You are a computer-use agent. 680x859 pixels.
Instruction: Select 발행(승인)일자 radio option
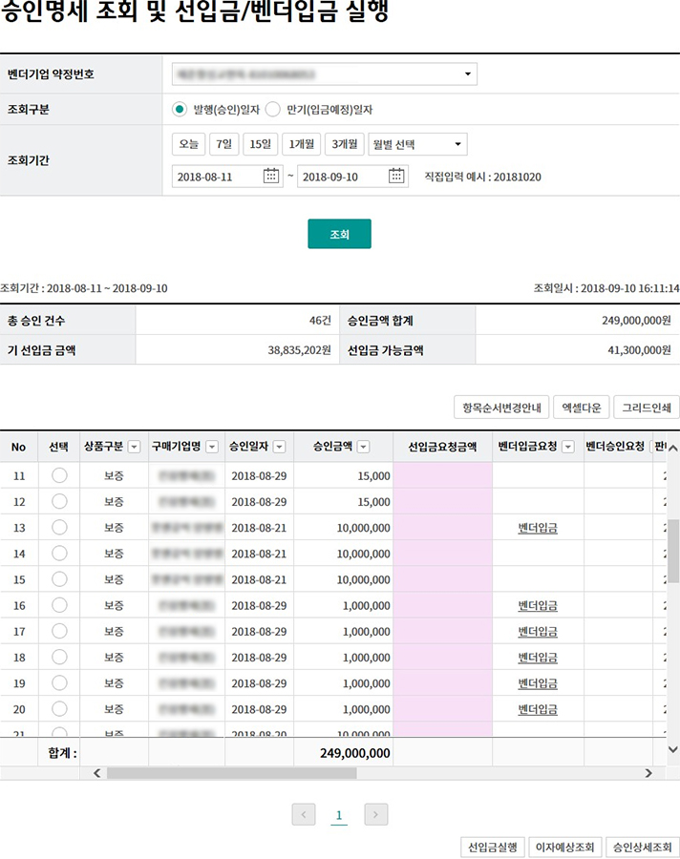click(180, 110)
